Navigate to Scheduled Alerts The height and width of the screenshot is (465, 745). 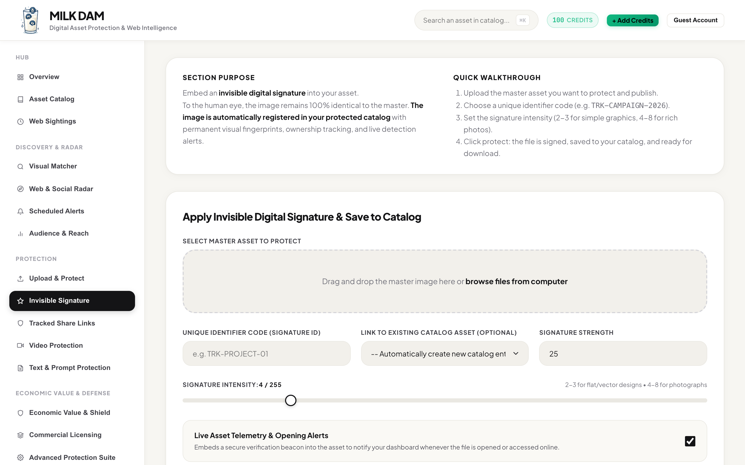click(x=72, y=211)
